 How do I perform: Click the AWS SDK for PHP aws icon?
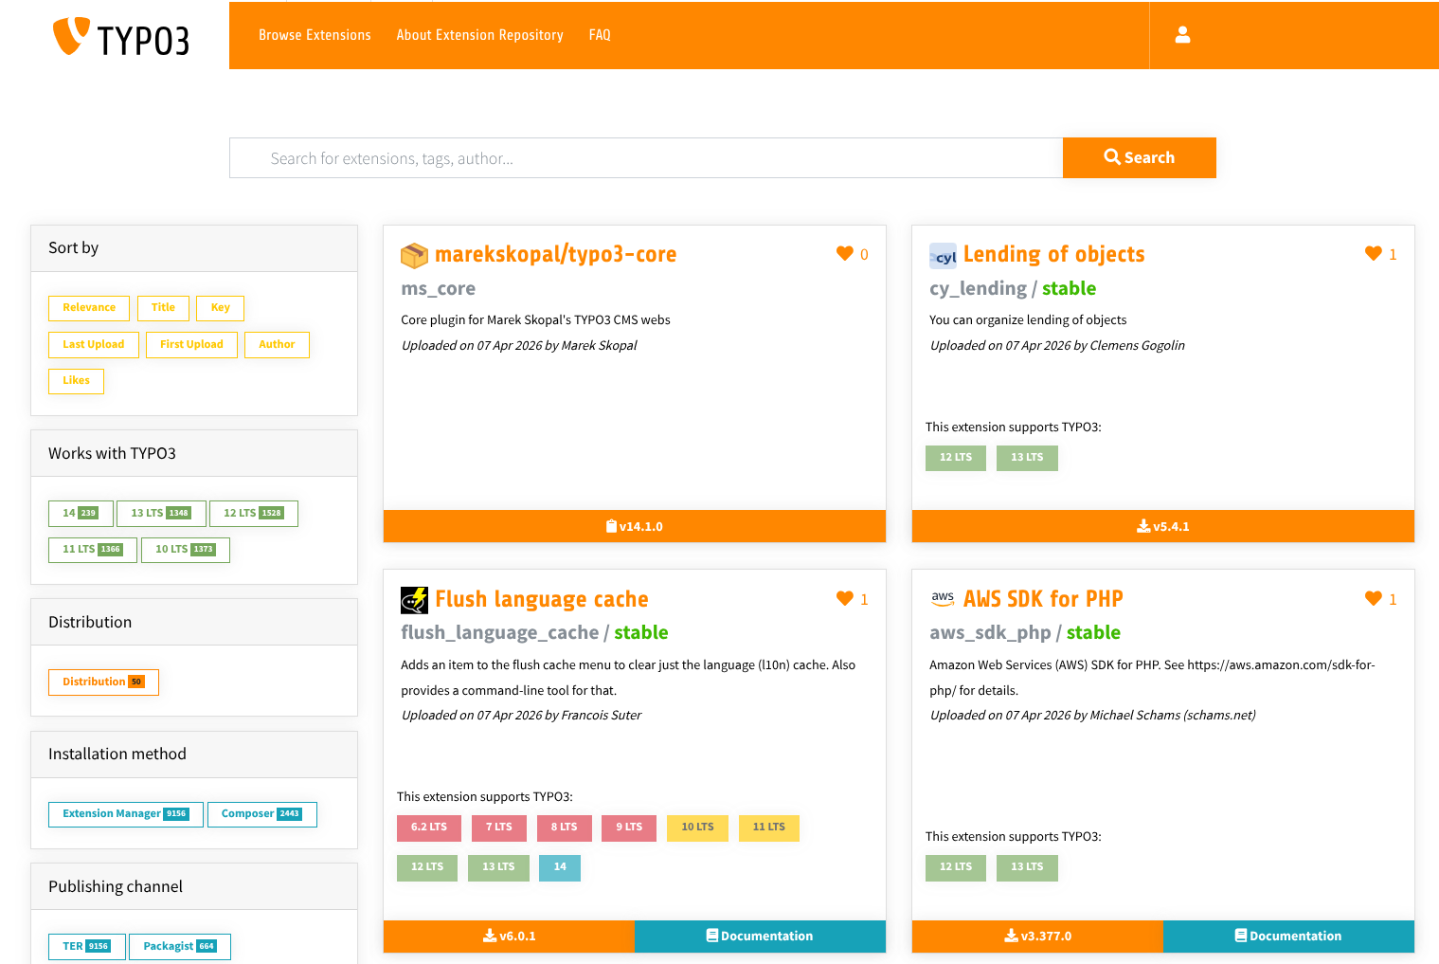[x=943, y=598]
